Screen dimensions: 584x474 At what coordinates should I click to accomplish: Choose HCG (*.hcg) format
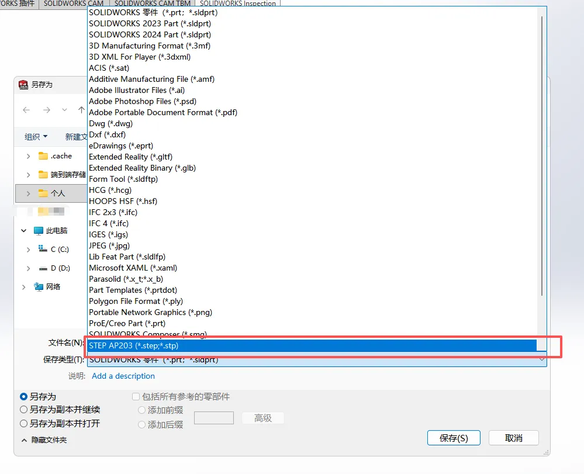pos(313,191)
